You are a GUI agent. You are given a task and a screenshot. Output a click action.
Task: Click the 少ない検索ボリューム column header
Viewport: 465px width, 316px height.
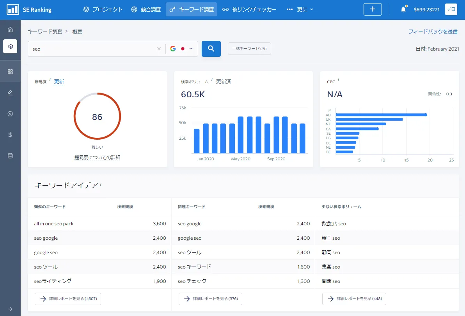click(341, 207)
